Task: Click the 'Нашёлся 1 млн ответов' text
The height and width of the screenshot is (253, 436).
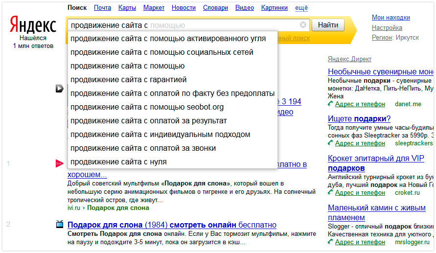Action: (x=33, y=42)
